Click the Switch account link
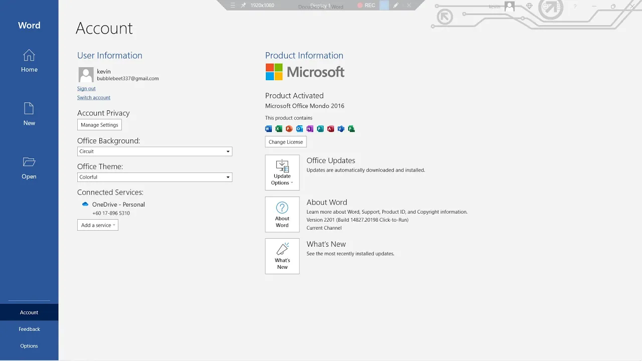 (x=94, y=97)
